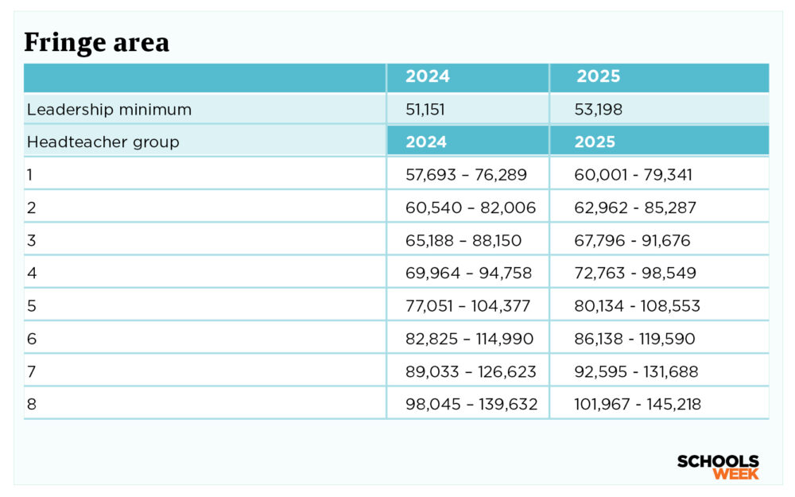Click the 72,763 - 98,549 cell

click(635, 273)
